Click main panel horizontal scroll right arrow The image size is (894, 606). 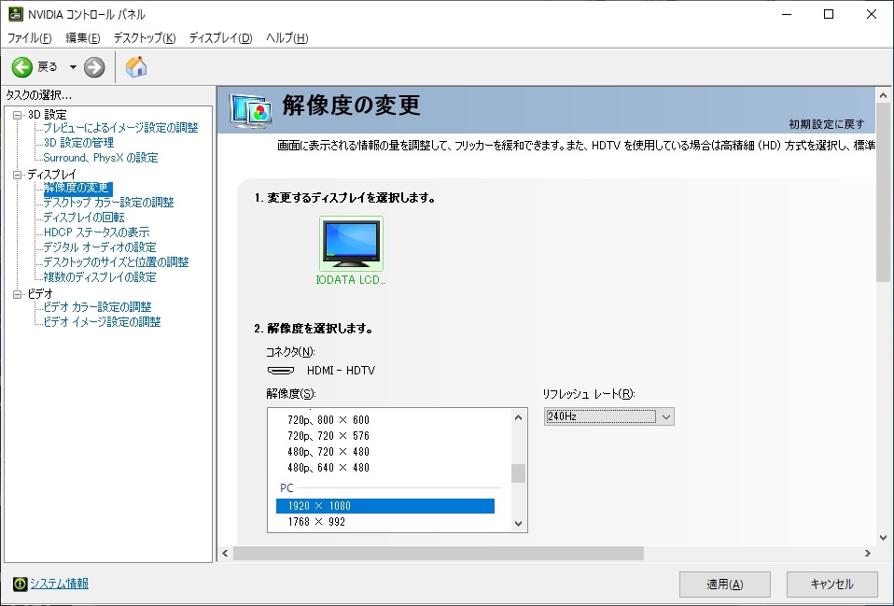click(868, 553)
